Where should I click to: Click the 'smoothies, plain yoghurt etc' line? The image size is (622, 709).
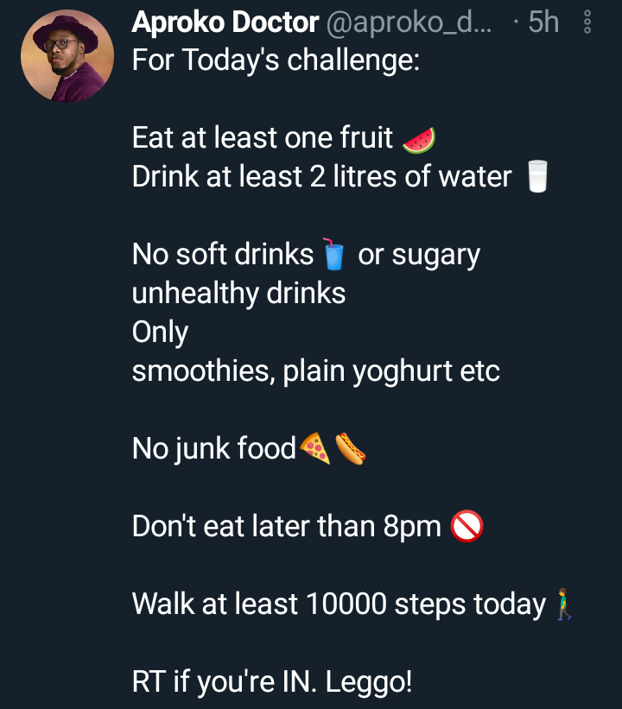point(315,371)
